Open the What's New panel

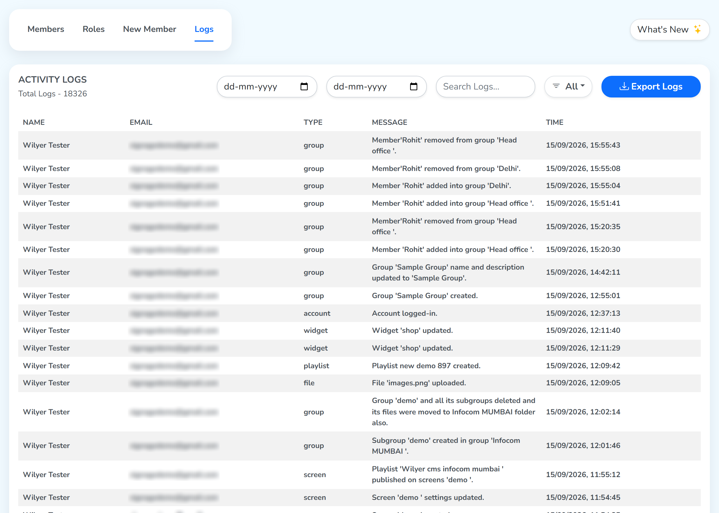tap(670, 29)
